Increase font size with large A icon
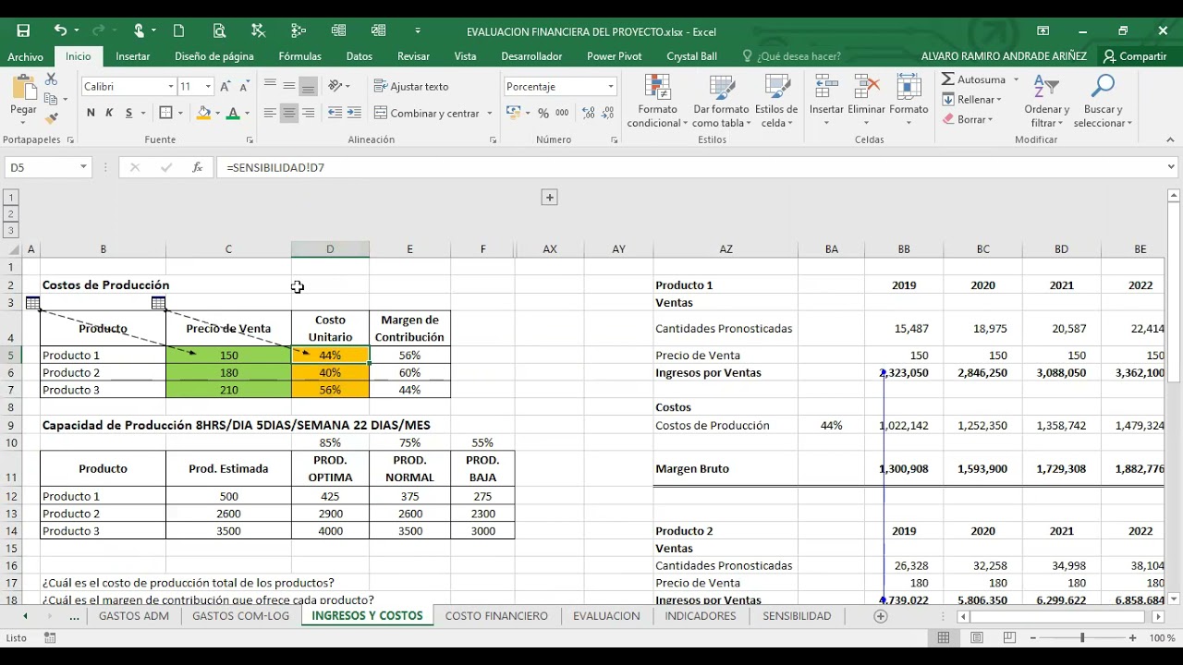This screenshot has width=1183, height=665. [226, 86]
